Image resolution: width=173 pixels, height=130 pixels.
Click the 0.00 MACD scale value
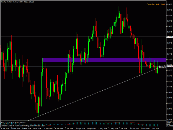(169, 124)
